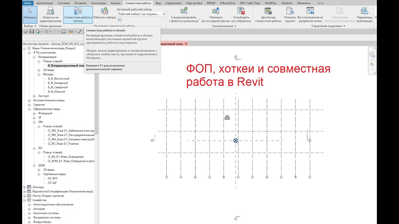Screen dimensions: 399x224
Task: Switch to the Аннотации ribbon tab
Action: [99, 3]
